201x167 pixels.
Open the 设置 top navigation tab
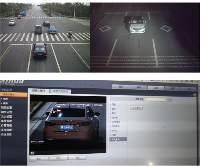click(156, 88)
